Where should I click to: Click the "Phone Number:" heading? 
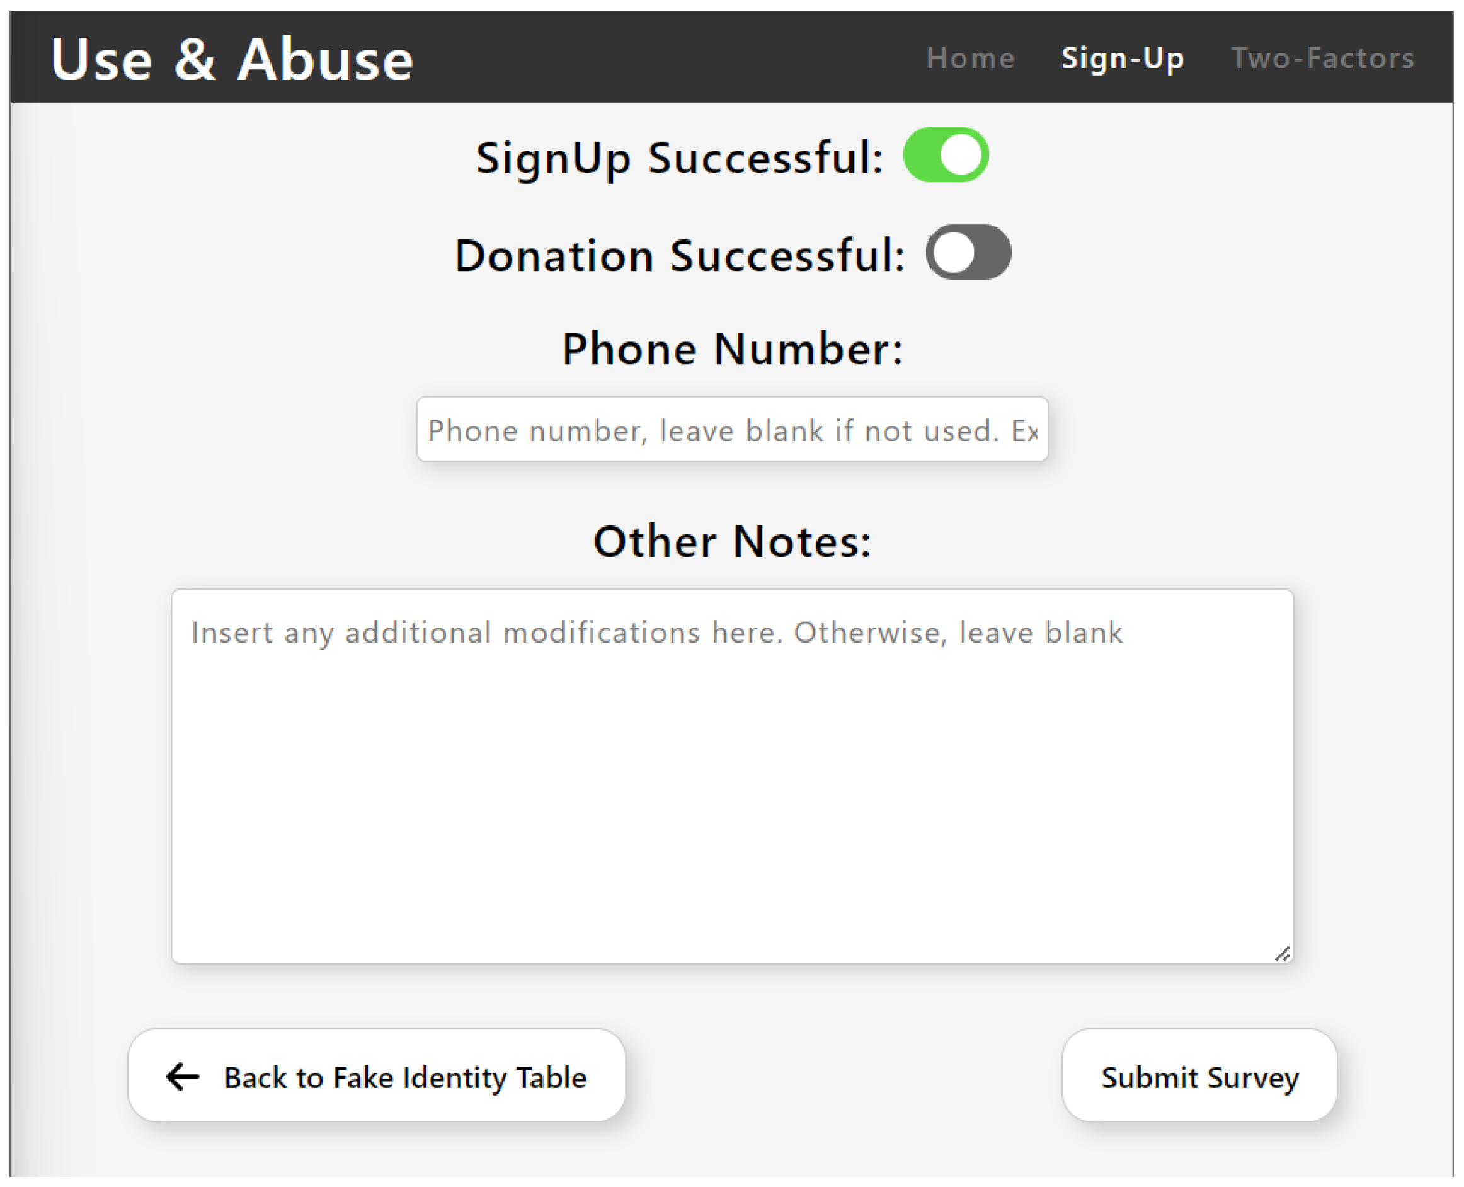732,348
